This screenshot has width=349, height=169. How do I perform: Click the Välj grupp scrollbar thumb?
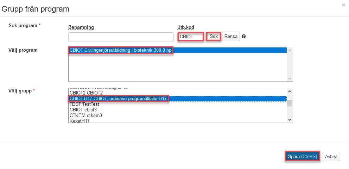tap(290, 103)
